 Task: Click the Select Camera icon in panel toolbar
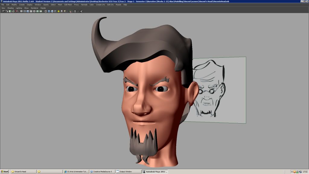3,11
